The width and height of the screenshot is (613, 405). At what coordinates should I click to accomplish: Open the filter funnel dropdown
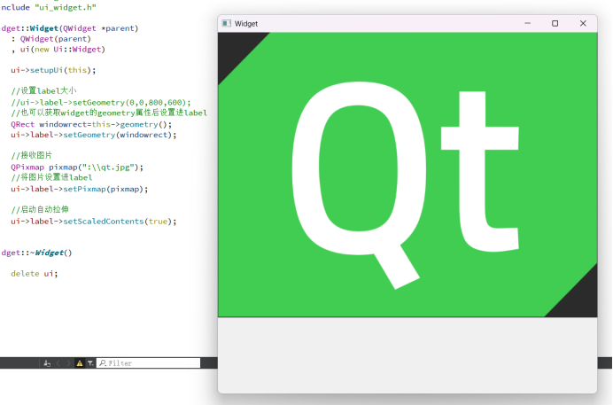click(x=90, y=363)
